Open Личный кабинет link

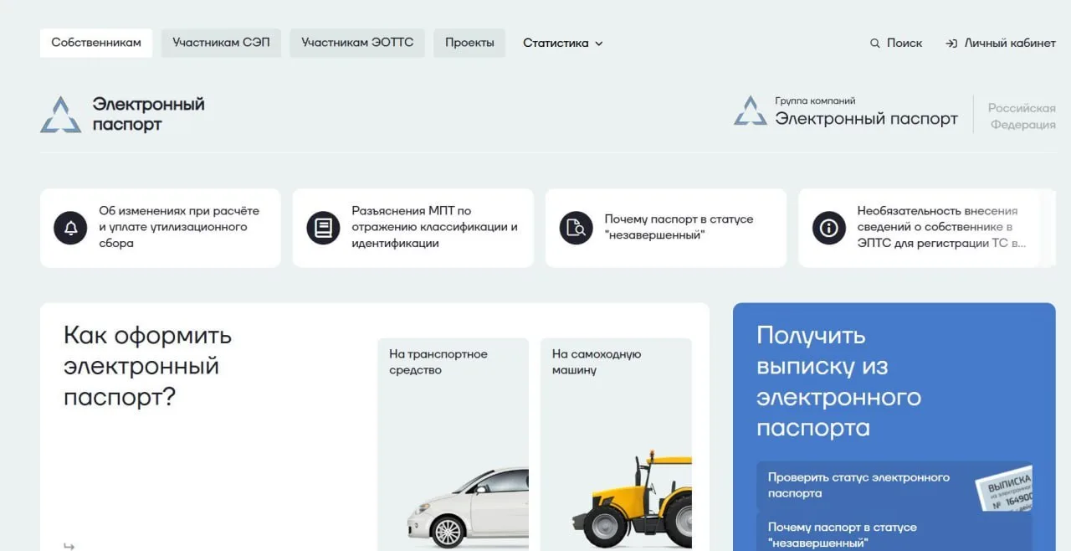[x=1001, y=43]
